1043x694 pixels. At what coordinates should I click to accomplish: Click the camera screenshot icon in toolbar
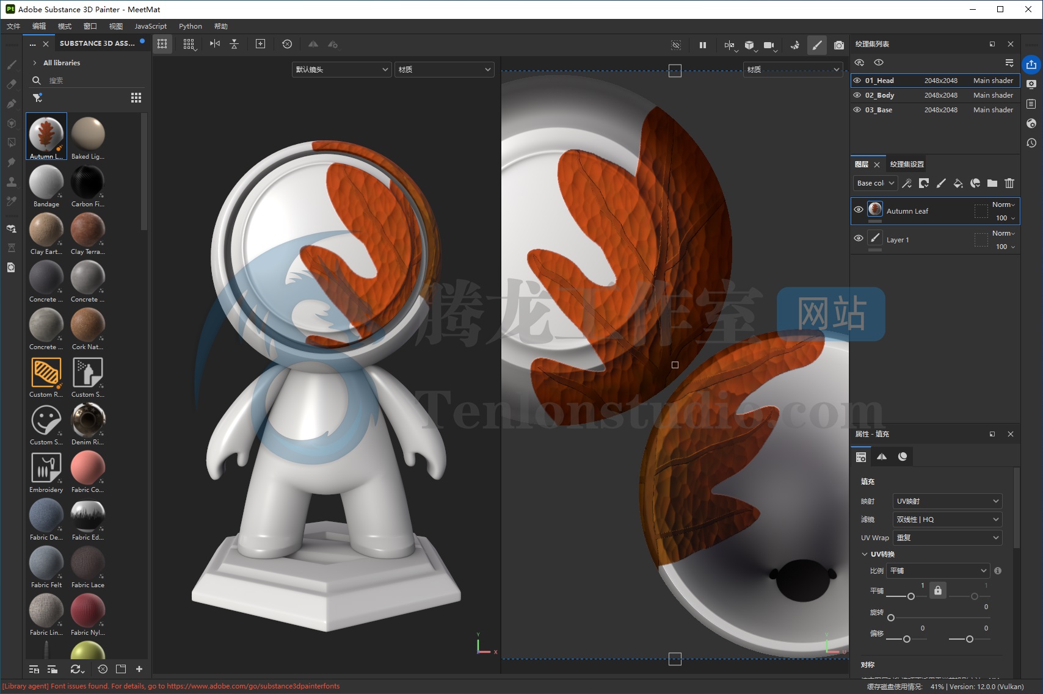pyautogui.click(x=839, y=45)
